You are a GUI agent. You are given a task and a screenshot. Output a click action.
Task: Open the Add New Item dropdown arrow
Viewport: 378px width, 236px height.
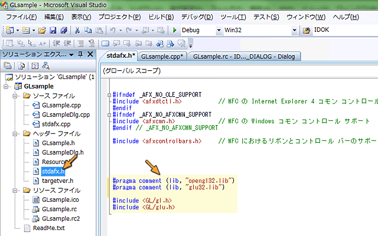coord(34,31)
